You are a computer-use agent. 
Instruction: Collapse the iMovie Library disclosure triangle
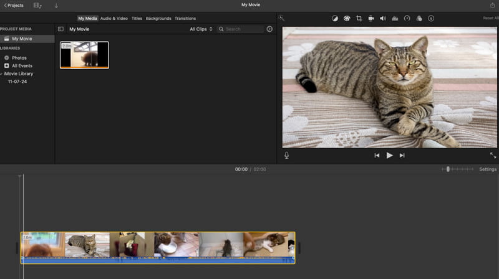pyautogui.click(x=1, y=73)
